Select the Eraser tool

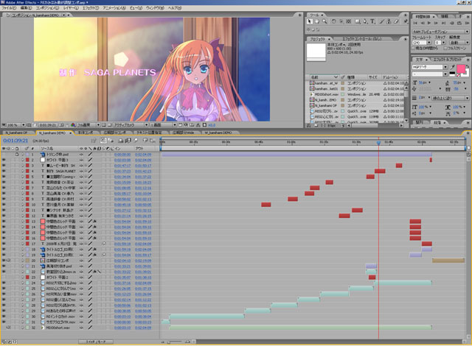pos(396,21)
